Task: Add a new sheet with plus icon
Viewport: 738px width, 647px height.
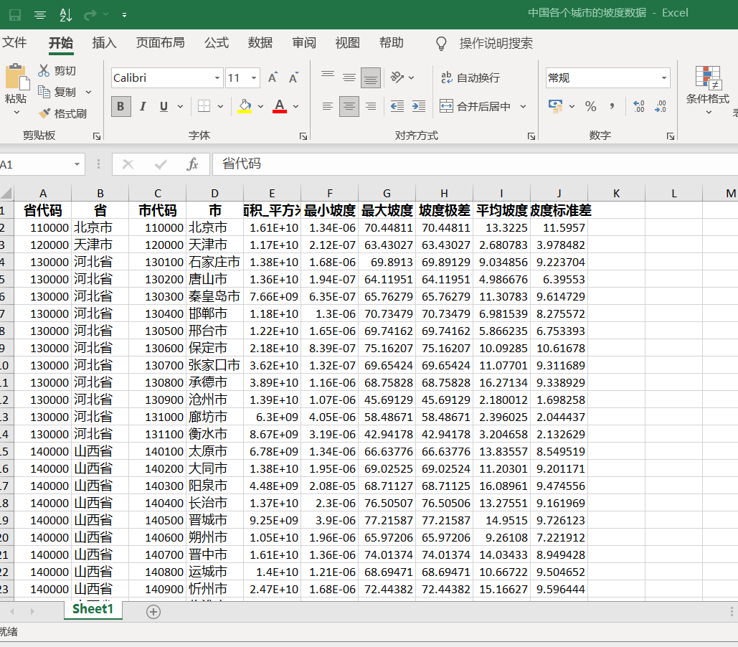Action: click(153, 611)
